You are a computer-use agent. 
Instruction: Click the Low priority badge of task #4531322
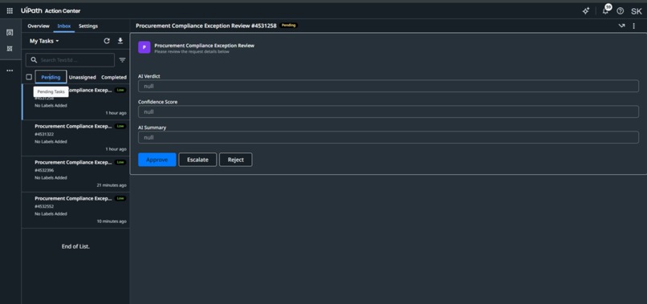tap(120, 126)
